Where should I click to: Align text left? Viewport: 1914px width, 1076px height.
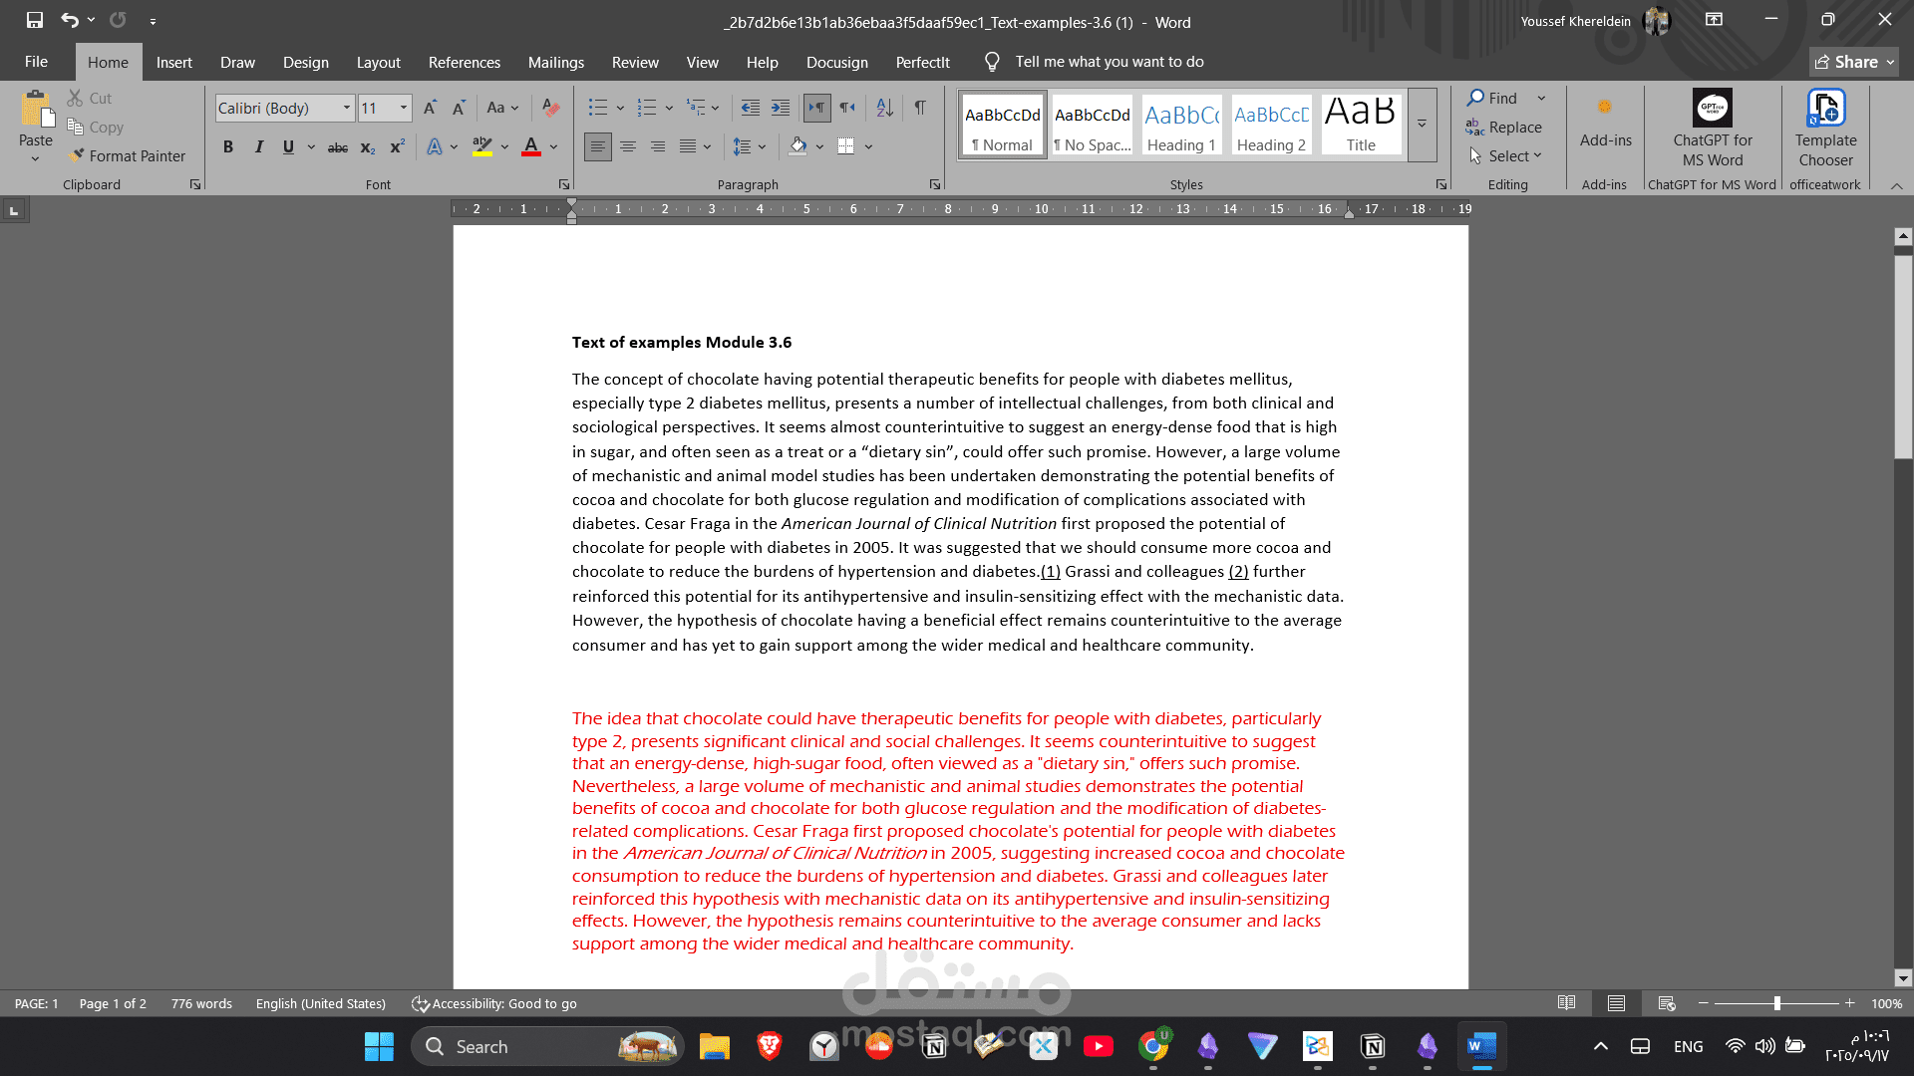click(x=598, y=146)
